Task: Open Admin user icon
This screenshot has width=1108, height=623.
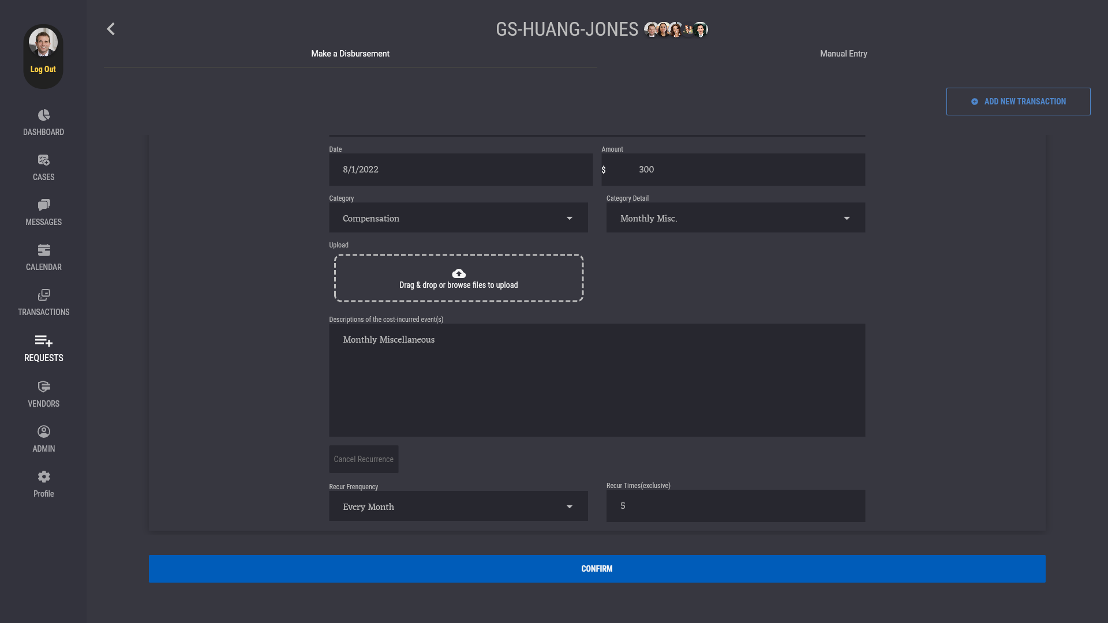Action: [44, 431]
